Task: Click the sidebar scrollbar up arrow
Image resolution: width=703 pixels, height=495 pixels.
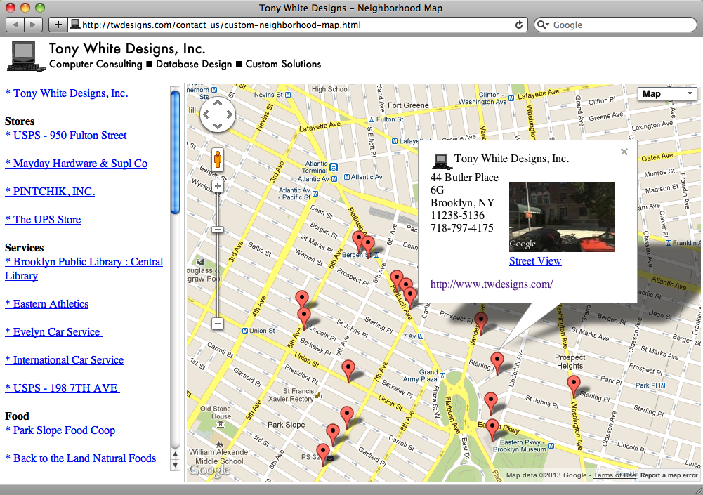Action: (x=176, y=454)
